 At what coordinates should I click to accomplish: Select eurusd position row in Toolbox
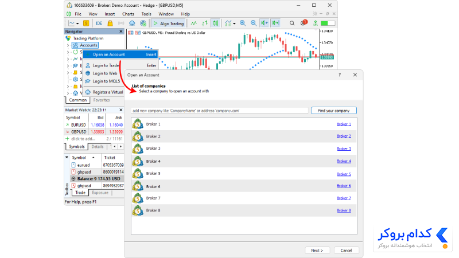[97, 165]
